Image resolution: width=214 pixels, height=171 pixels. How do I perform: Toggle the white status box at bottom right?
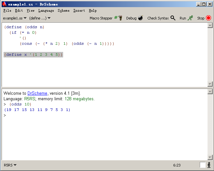click(x=202, y=165)
